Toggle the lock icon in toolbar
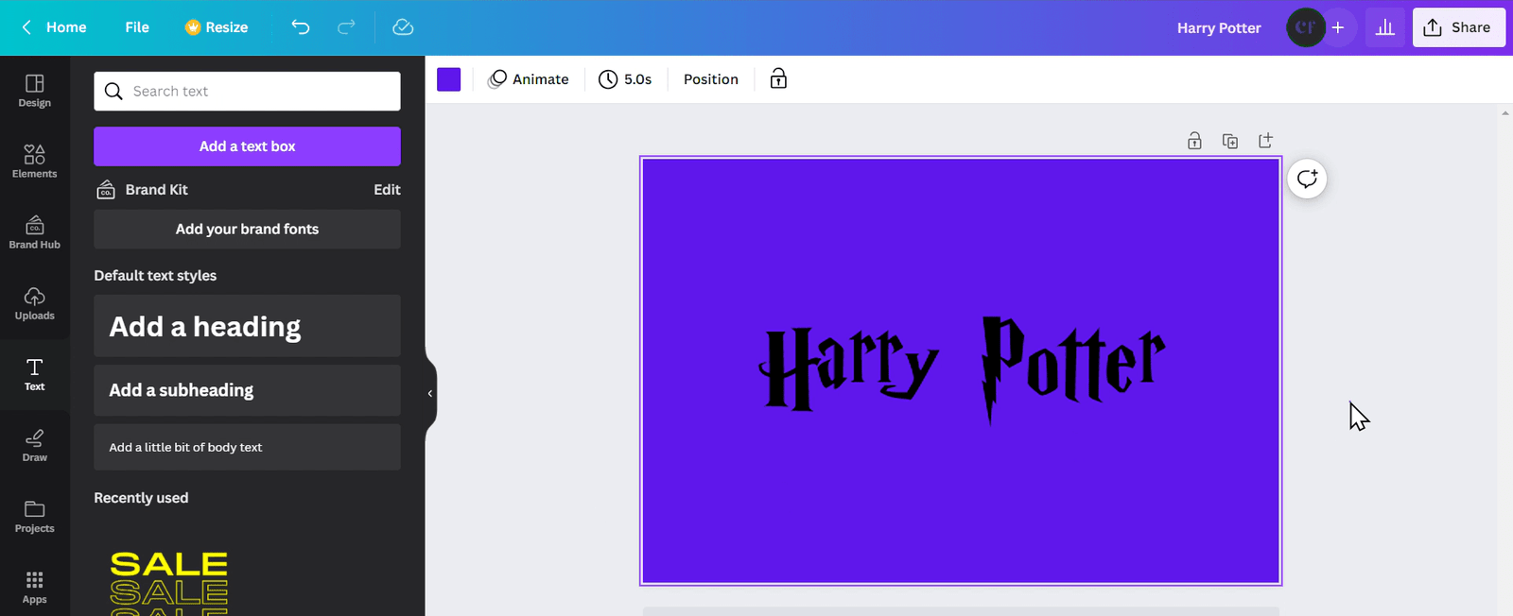This screenshot has height=616, width=1513. click(778, 79)
